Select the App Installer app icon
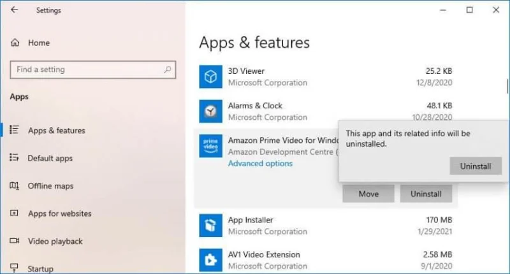Viewport: 510px width, 274px height. 211,225
